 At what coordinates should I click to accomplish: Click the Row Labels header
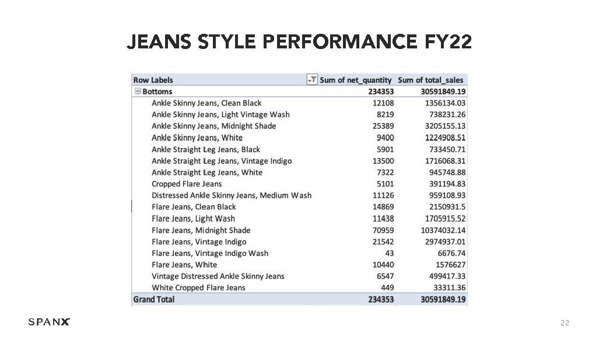153,80
